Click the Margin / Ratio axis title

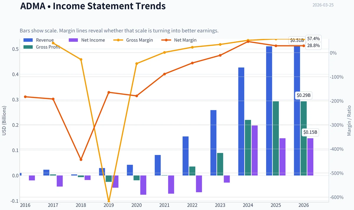coord(349,120)
